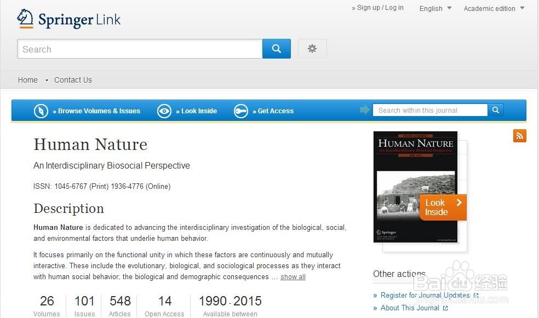Open Contact Us navigation item

73,80
